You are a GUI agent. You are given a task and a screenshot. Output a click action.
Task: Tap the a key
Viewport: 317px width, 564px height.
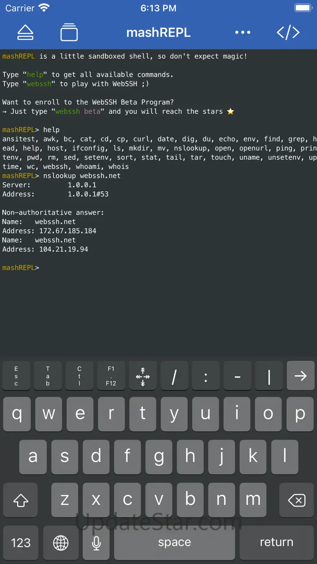33,457
